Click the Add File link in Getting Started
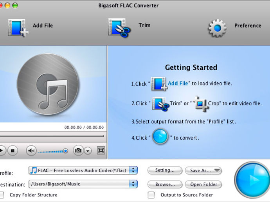Screen dimensions: 270x202 click(x=178, y=83)
